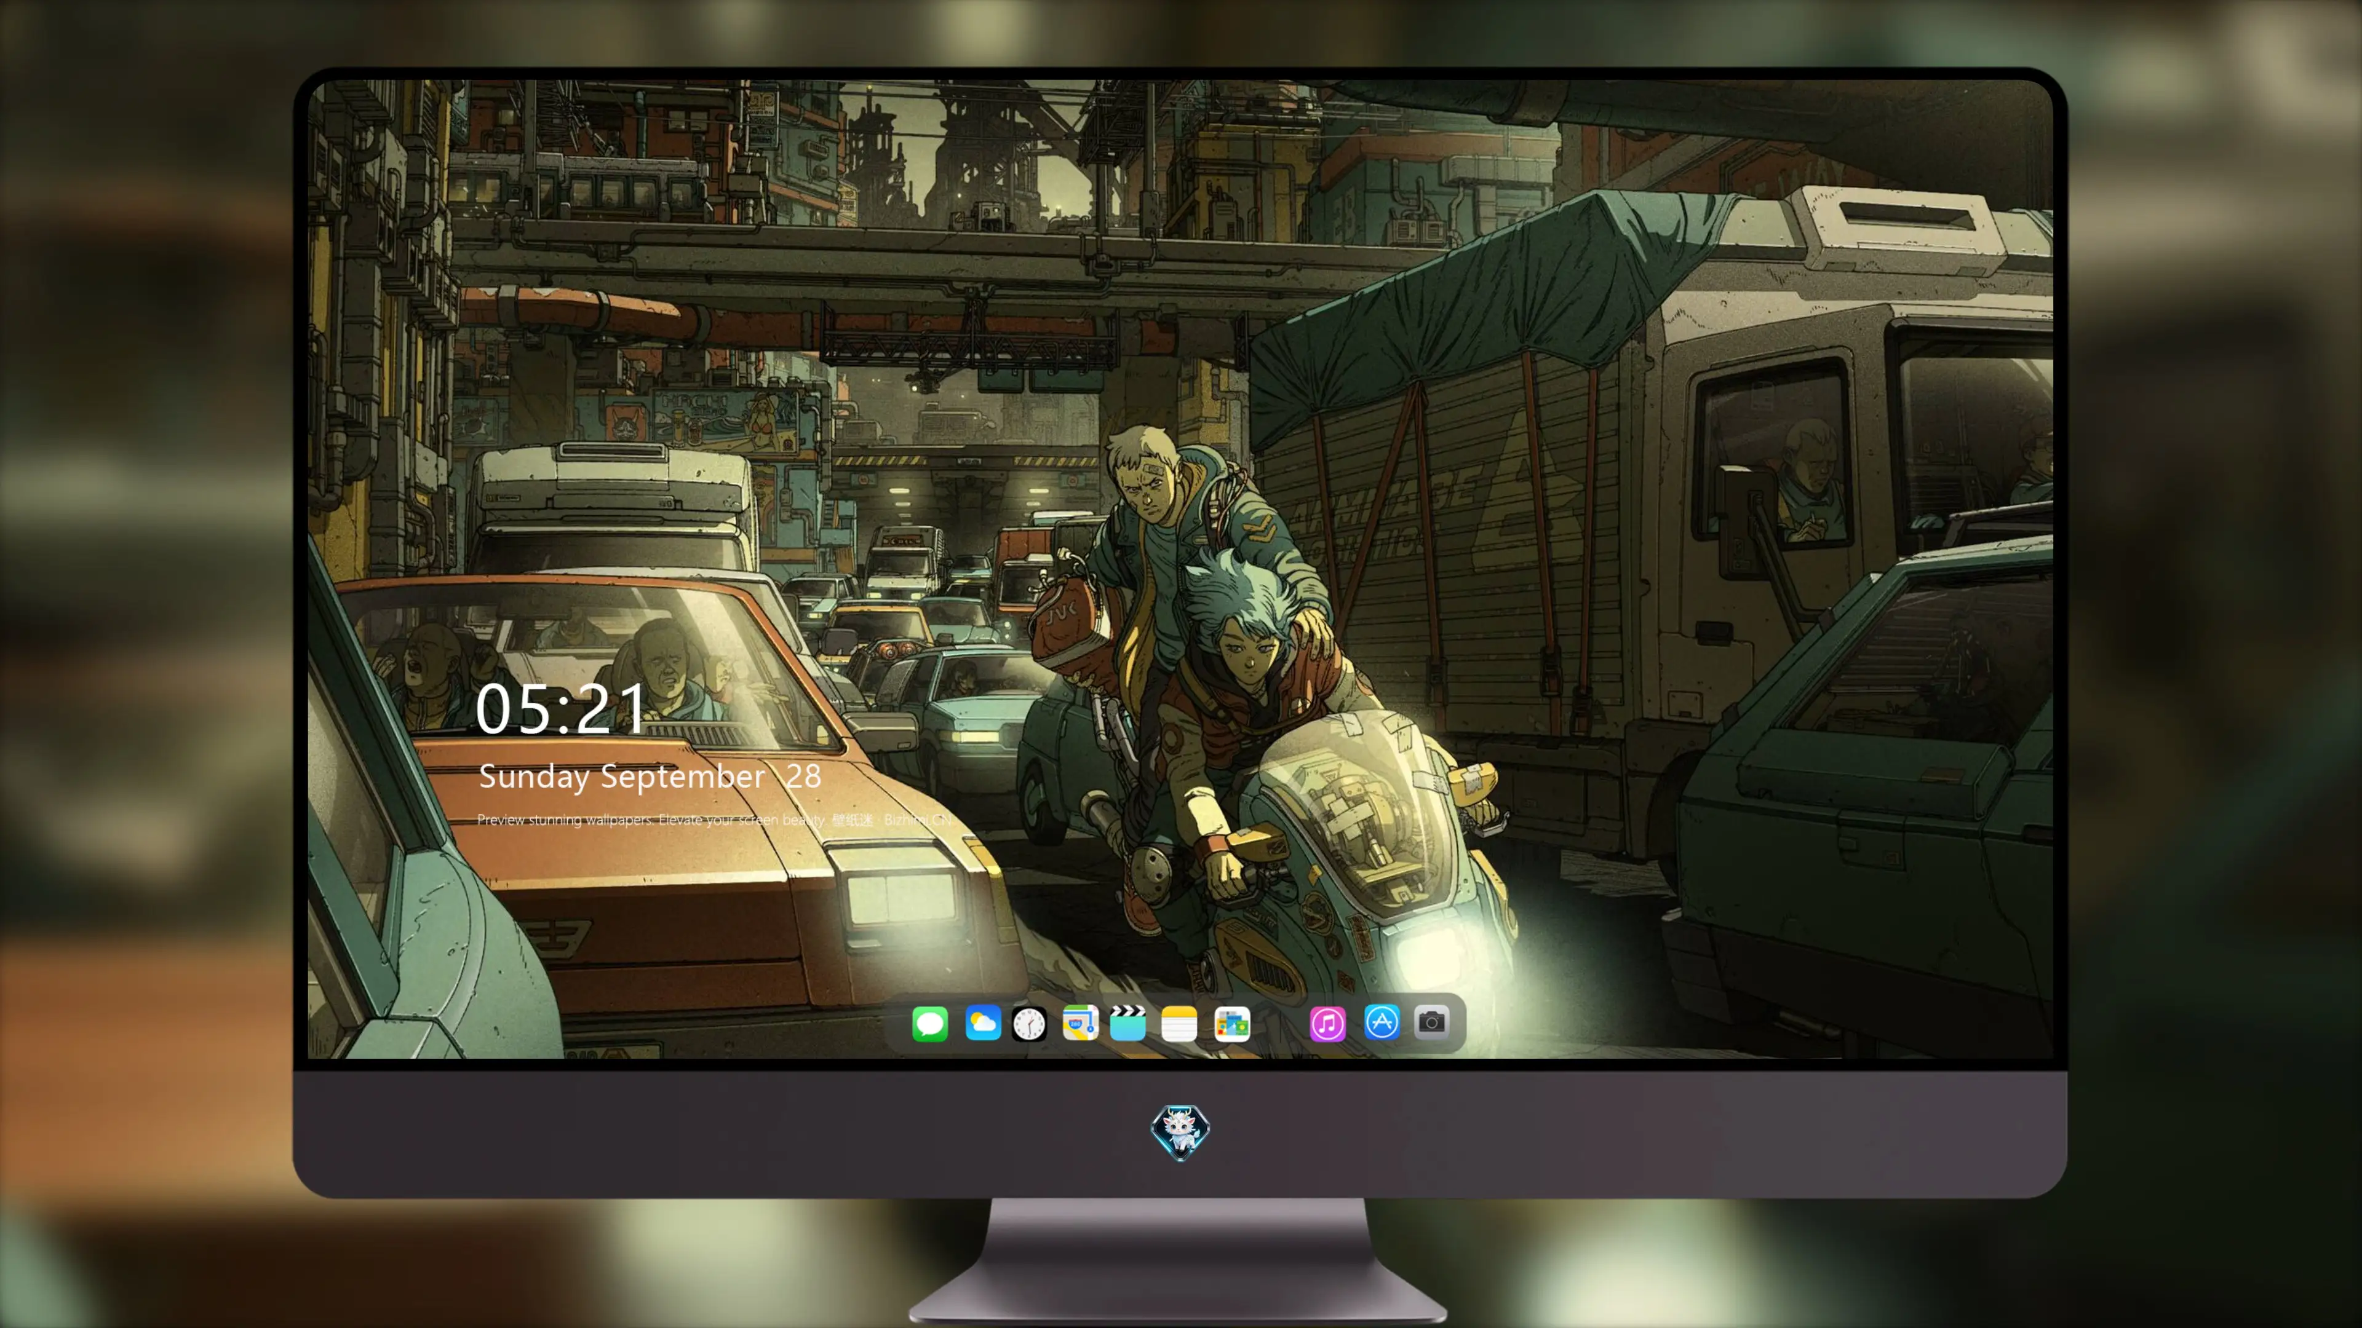Open the App Store from the dock
This screenshot has height=1328, width=2362.
point(1382,1022)
